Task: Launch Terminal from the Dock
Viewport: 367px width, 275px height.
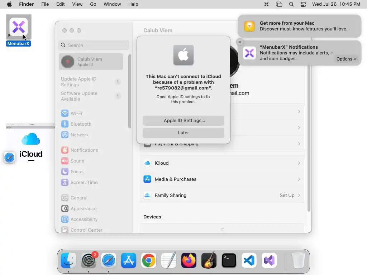Action: tap(229, 260)
